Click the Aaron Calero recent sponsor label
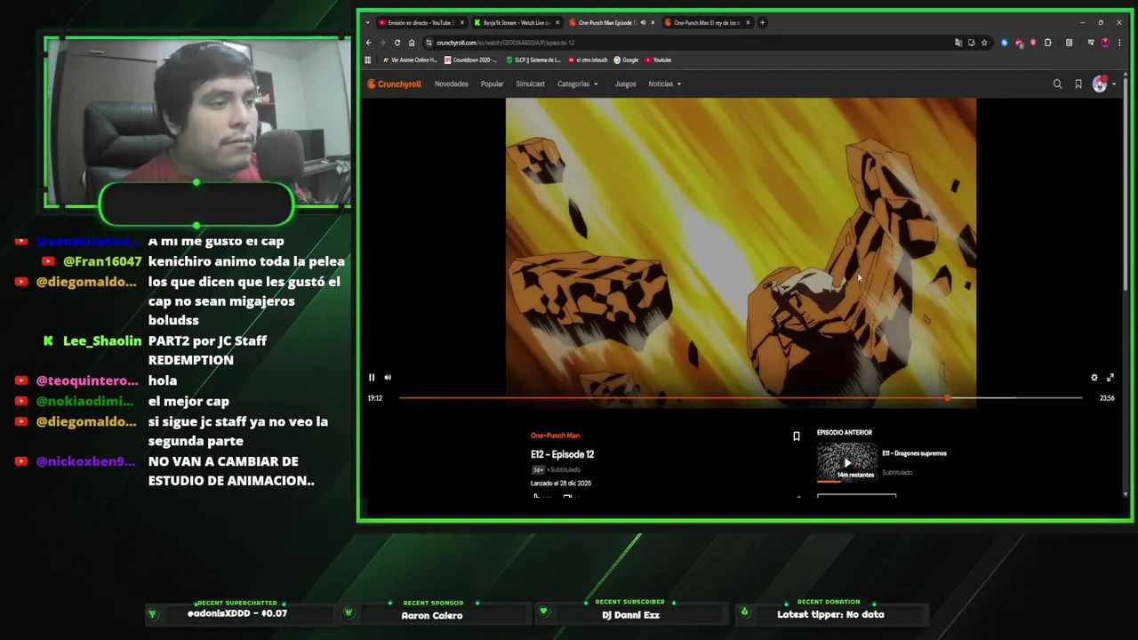 coord(432,615)
